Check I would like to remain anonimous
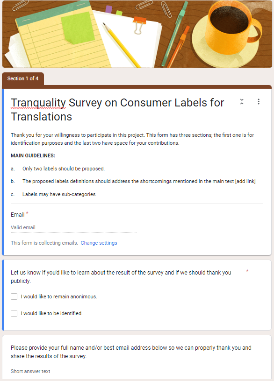The height and width of the screenshot is (381, 274). point(14,296)
